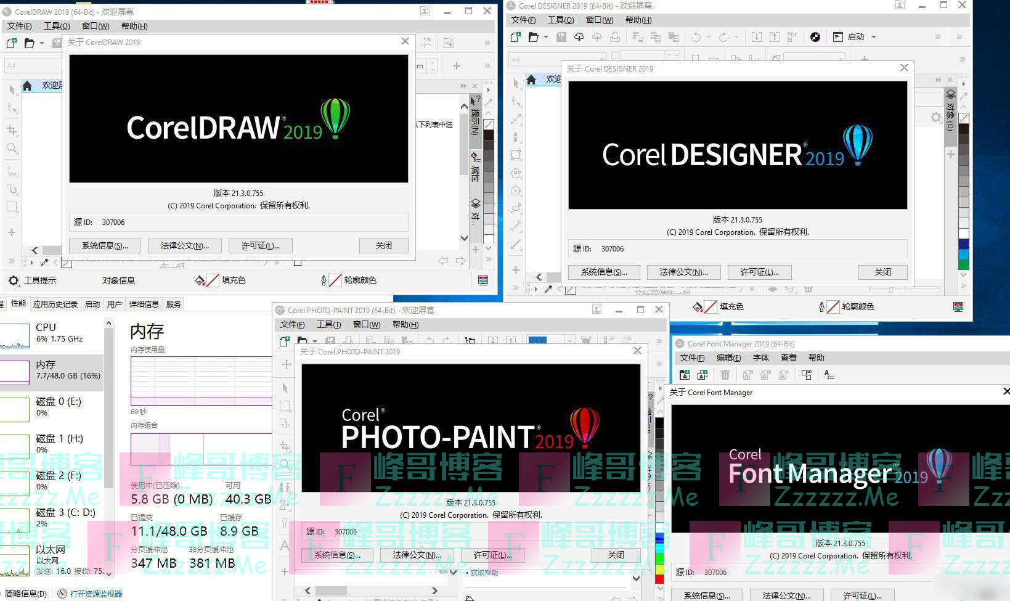Click fill color bucket in DESIGNER status bar
Image resolution: width=1010 pixels, height=601 pixels.
698,306
